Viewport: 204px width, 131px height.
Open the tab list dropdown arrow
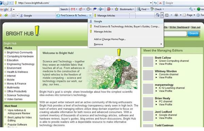(17, 16)
